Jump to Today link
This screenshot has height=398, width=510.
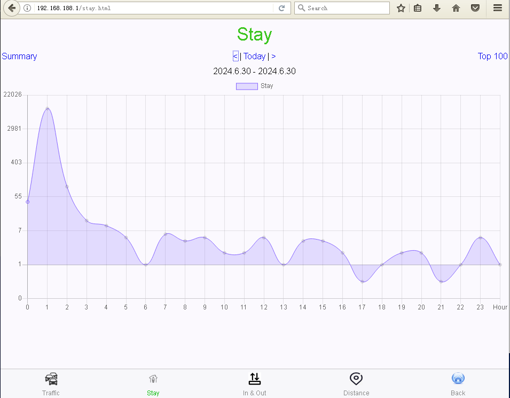254,56
